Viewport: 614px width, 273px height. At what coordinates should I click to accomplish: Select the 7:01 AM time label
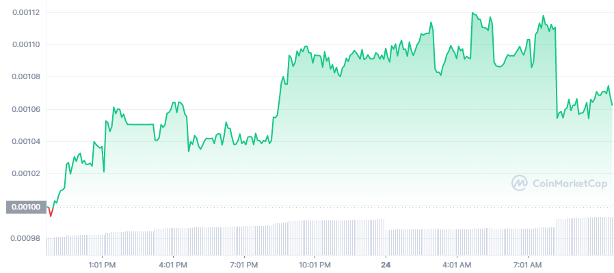tap(528, 265)
